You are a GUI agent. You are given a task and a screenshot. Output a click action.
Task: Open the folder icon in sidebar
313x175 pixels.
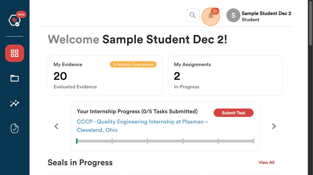tap(14, 78)
